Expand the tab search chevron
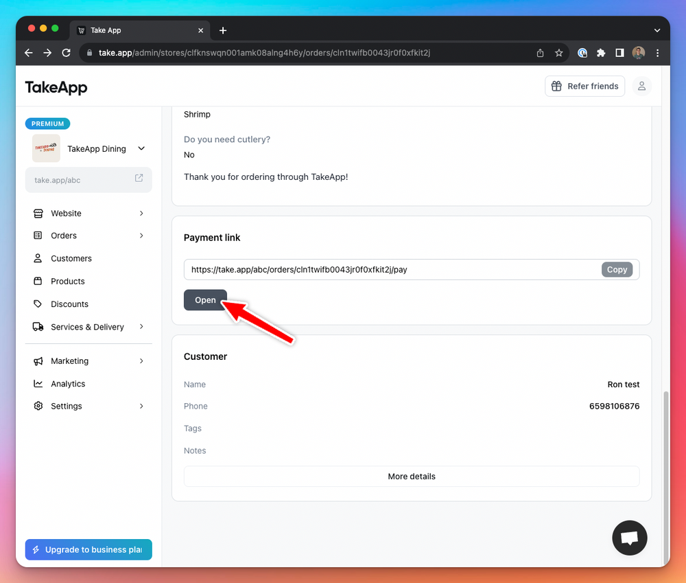 657,30
